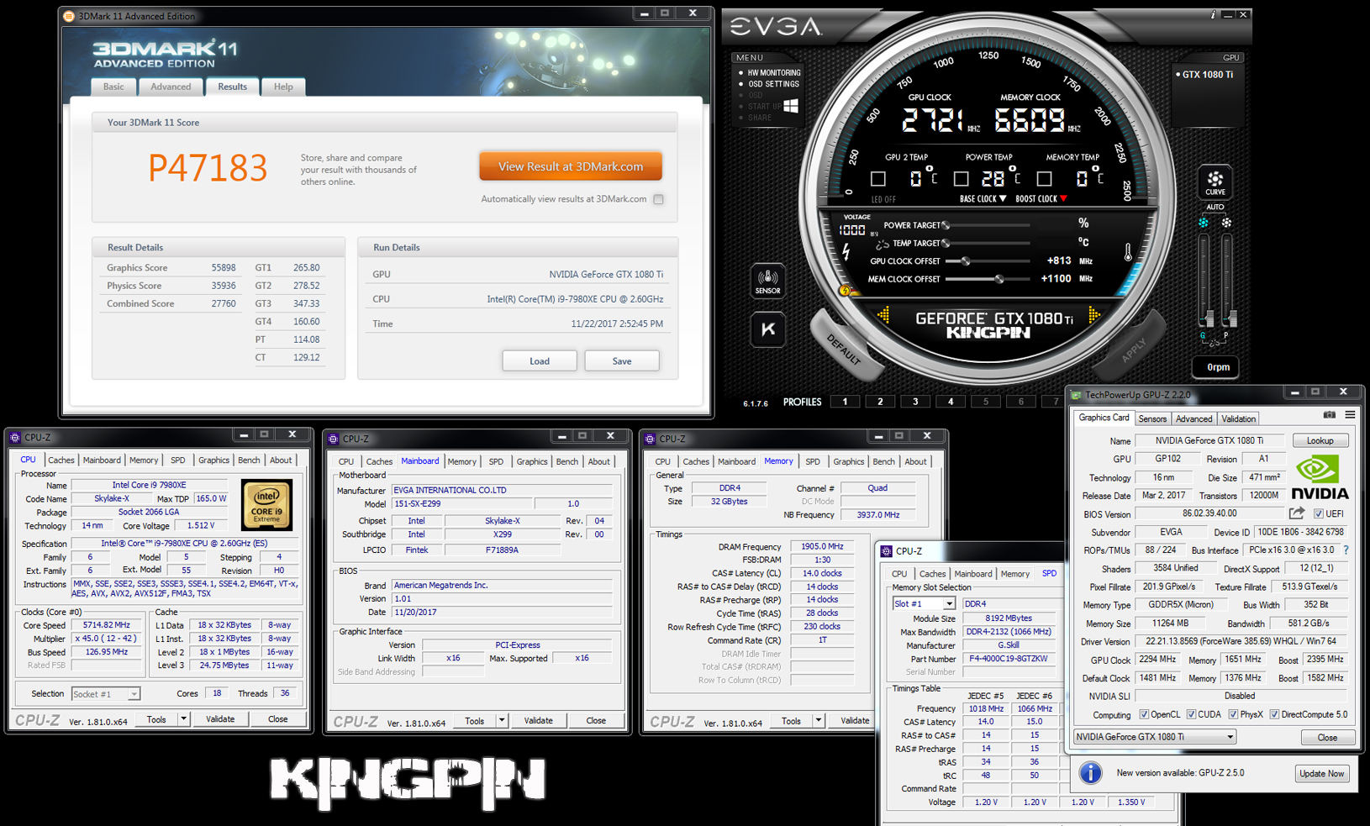Click the Load button in 3DMark 11
1370x826 pixels.
click(x=540, y=361)
